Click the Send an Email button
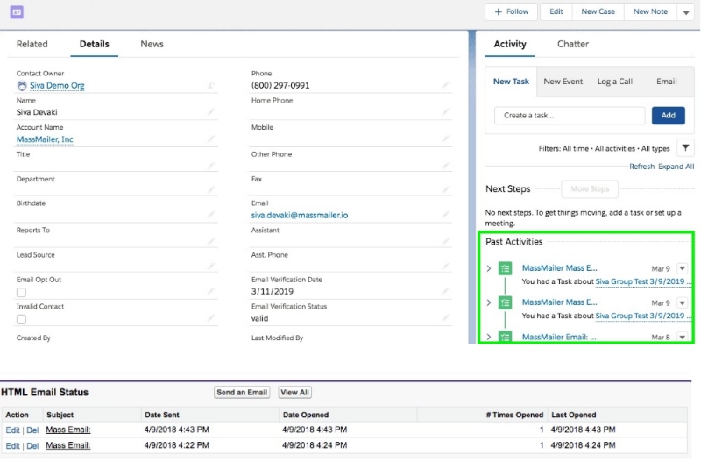Viewport: 701px width, 462px height. 241,393
